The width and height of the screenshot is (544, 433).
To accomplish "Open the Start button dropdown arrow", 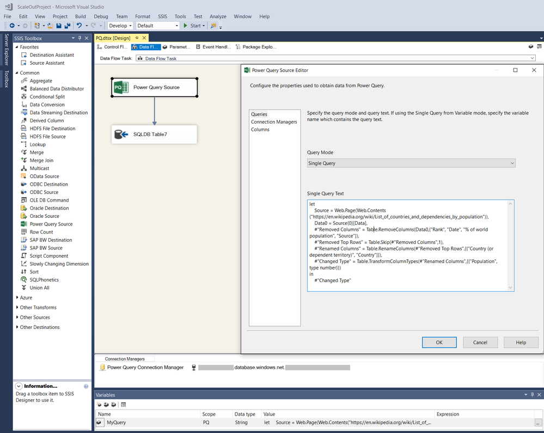I will point(204,26).
